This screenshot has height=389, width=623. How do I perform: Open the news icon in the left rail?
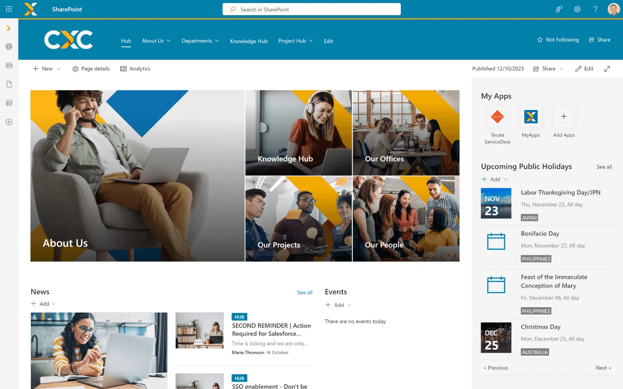[x=9, y=65]
